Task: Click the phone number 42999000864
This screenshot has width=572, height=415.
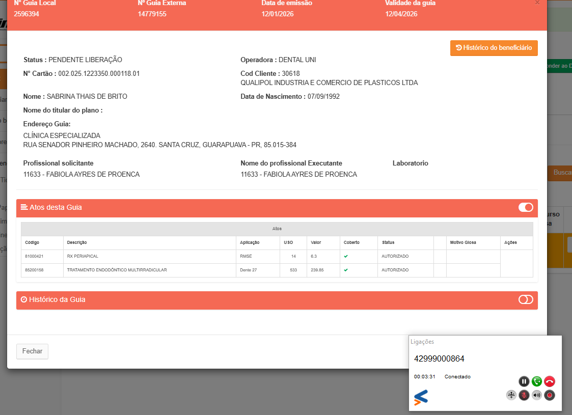Action: pos(439,358)
